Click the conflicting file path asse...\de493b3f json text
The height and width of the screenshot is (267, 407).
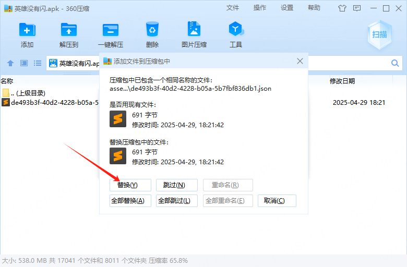[190, 89]
